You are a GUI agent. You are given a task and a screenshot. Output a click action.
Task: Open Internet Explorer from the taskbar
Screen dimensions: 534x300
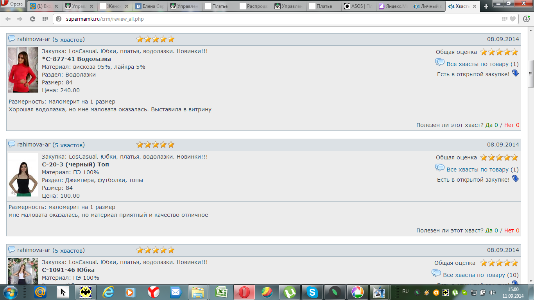click(108, 292)
